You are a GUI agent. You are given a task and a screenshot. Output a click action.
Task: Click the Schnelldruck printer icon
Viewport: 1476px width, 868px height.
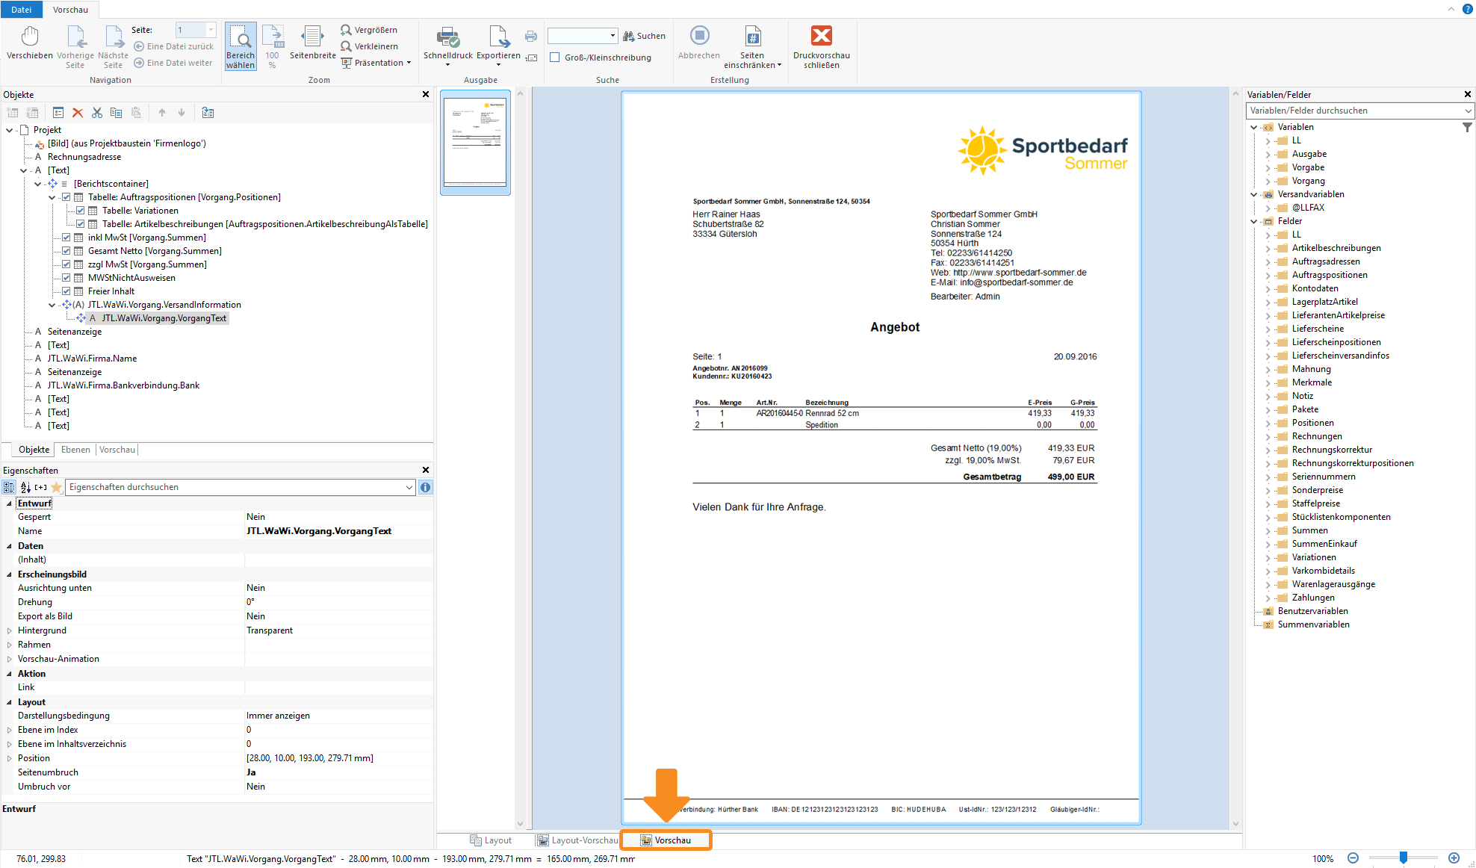[x=447, y=37]
